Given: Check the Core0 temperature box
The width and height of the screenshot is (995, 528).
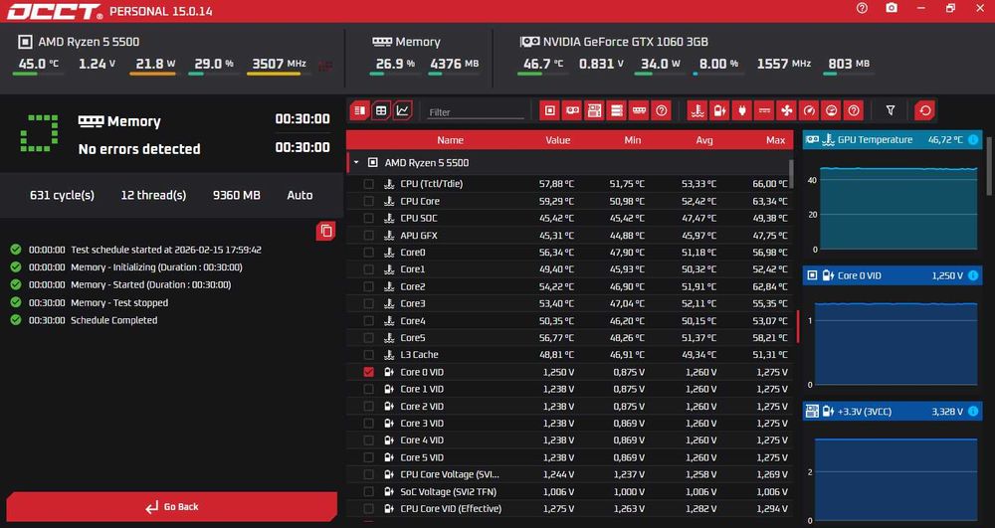Looking at the screenshot, I should (369, 253).
